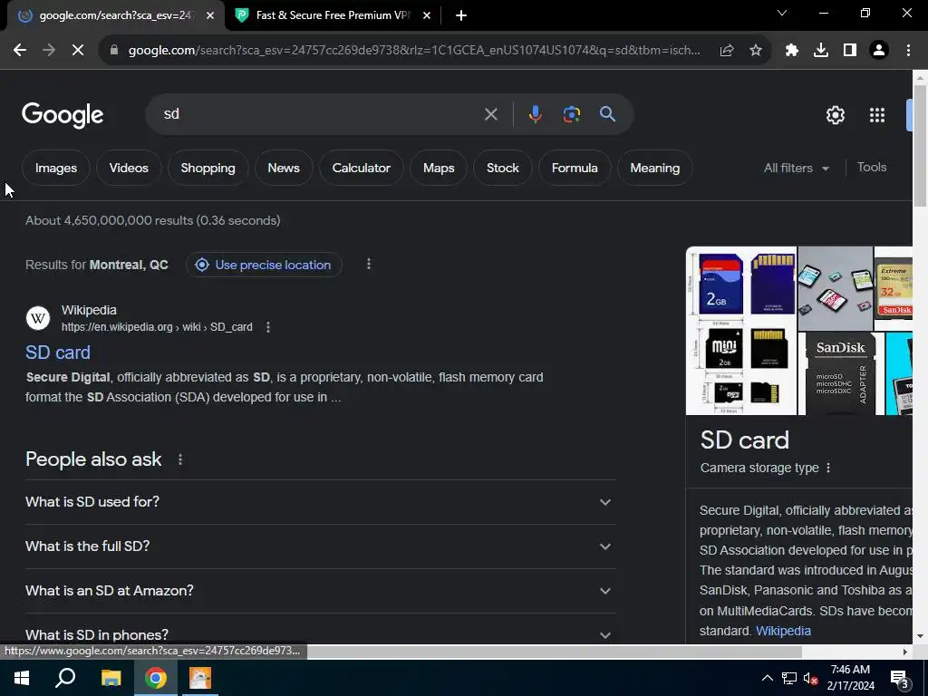Screen dimensions: 928x696
Task: Open search Tools
Action: [871, 168]
